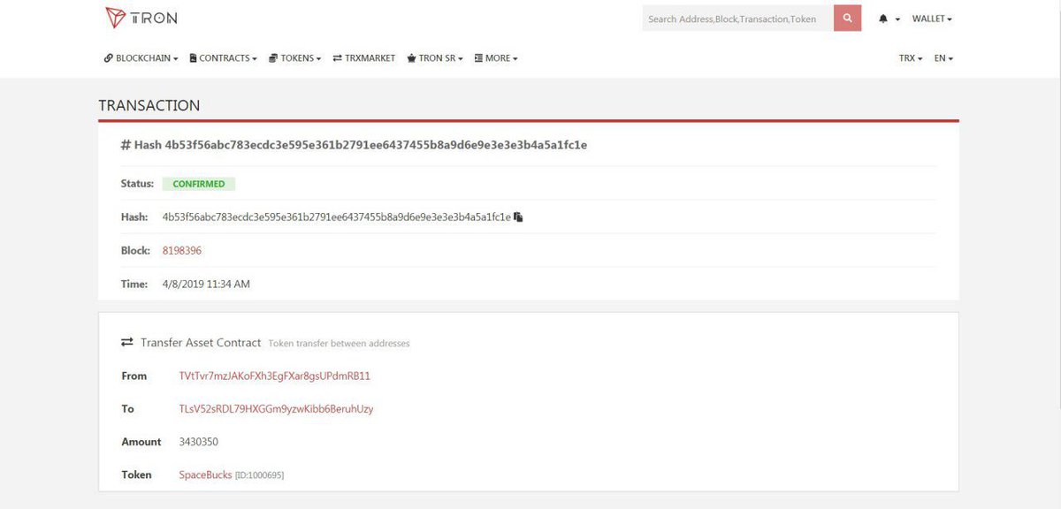Click the Transfer Asset Contract arrows icon
The height and width of the screenshot is (509, 1061).
[x=127, y=343]
